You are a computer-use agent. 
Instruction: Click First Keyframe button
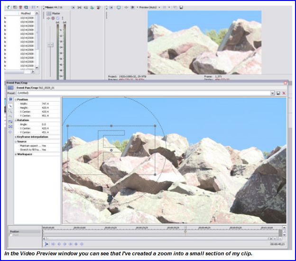(x=53, y=244)
